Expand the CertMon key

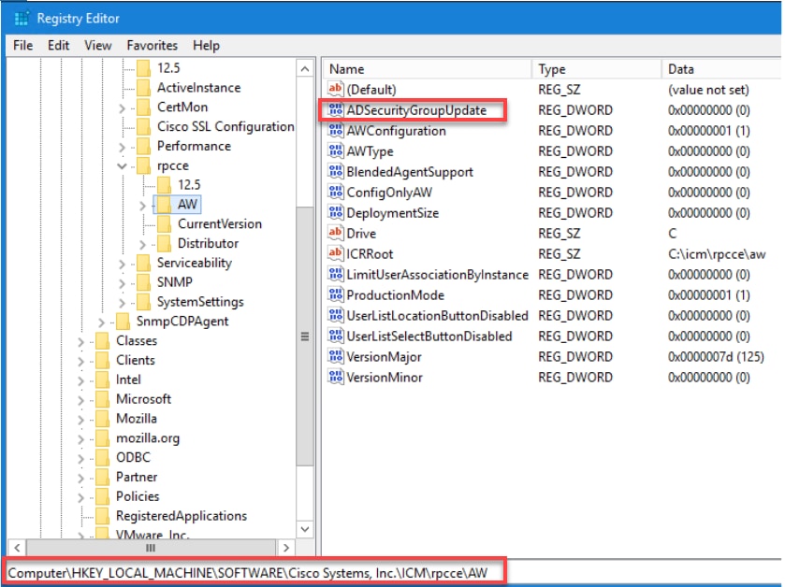(122, 107)
